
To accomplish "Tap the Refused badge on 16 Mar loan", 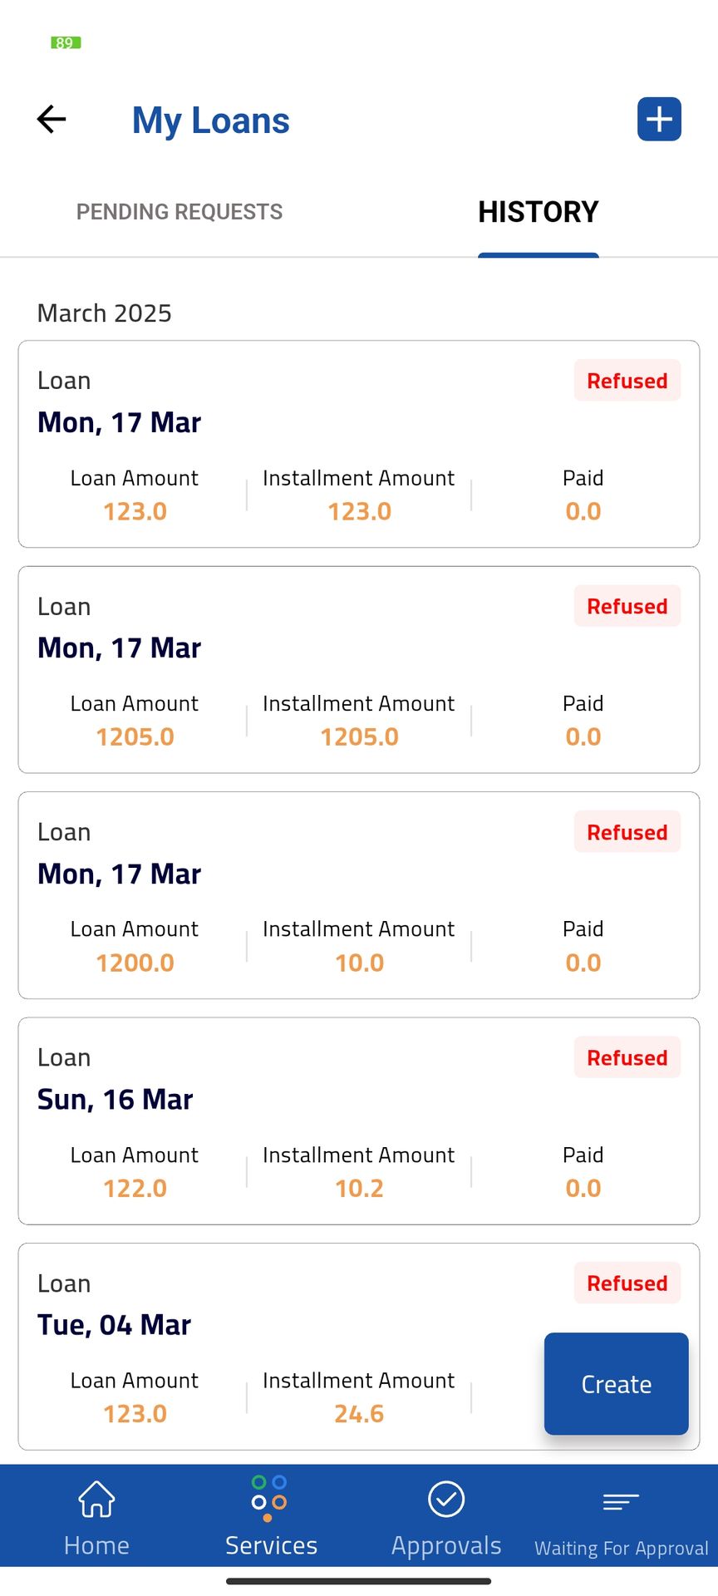I will coord(627,1058).
